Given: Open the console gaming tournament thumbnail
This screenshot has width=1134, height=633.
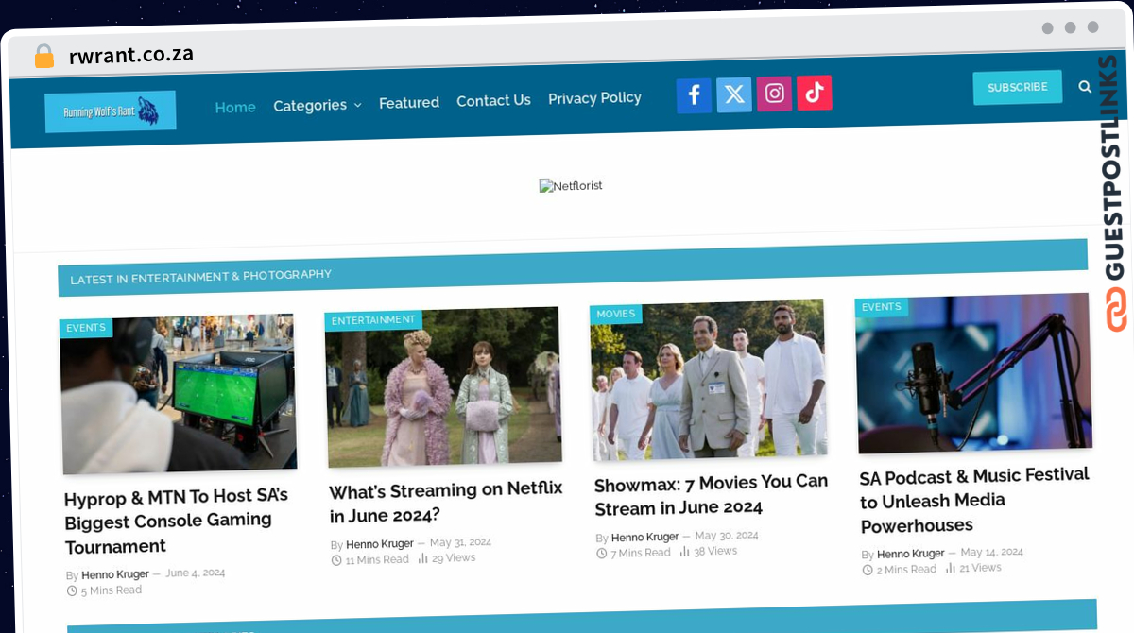Looking at the screenshot, I should [x=178, y=394].
